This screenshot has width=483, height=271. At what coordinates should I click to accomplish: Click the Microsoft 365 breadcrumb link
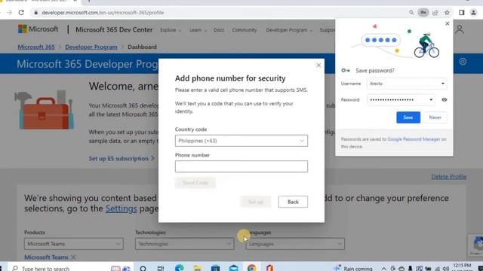coord(36,47)
